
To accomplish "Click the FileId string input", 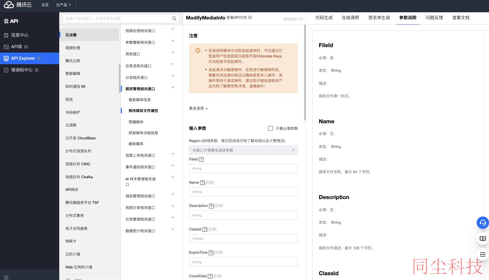I will click(243, 168).
